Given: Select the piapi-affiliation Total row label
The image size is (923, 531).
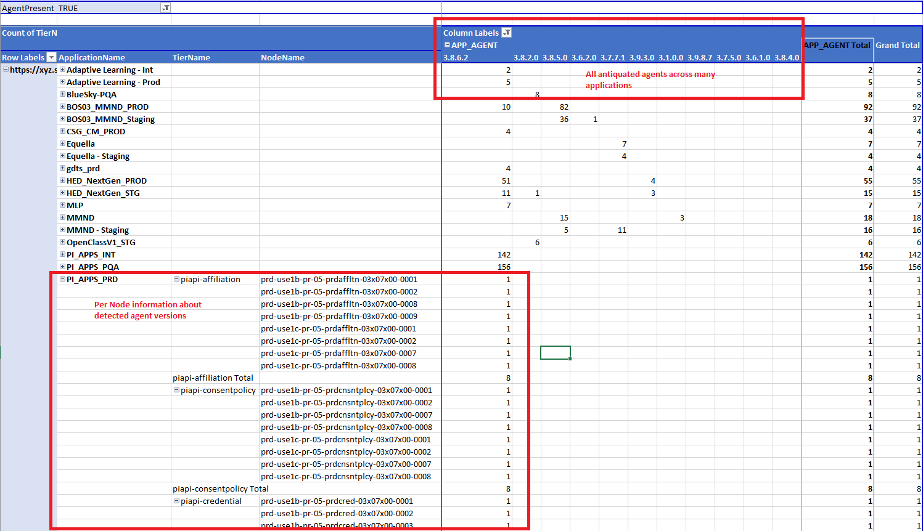Looking at the screenshot, I should pyautogui.click(x=213, y=378).
